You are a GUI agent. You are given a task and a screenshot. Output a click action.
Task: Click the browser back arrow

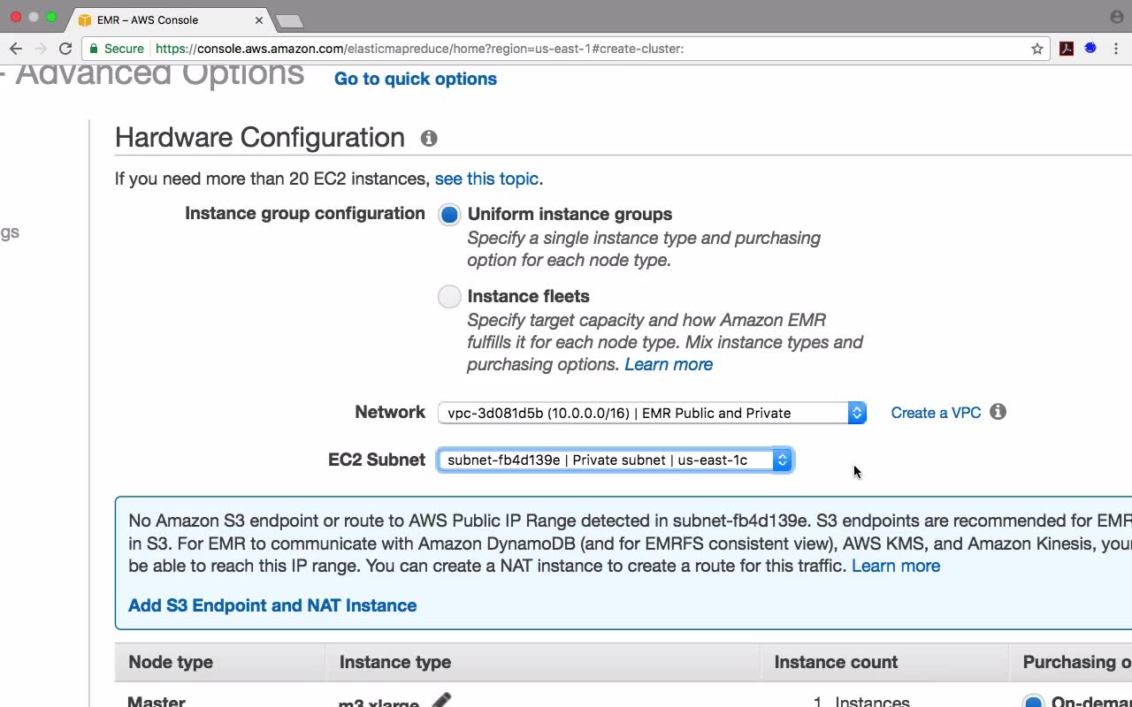point(15,49)
